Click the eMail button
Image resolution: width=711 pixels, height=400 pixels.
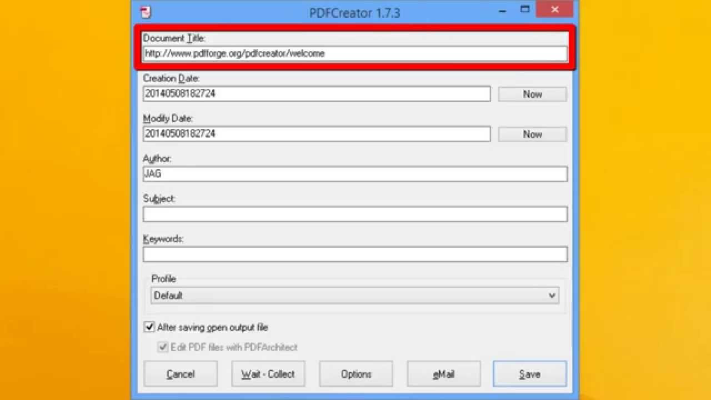[444, 374]
